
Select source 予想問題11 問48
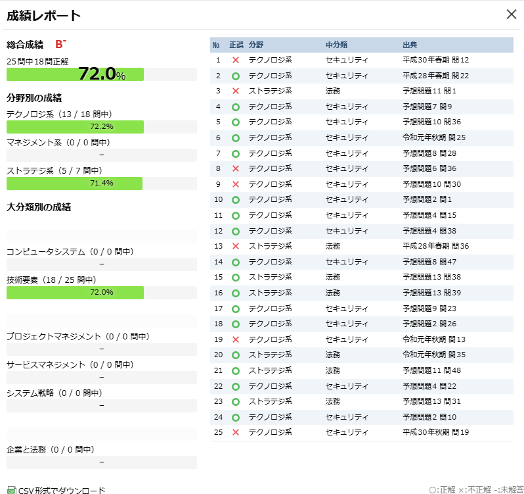tap(431, 370)
